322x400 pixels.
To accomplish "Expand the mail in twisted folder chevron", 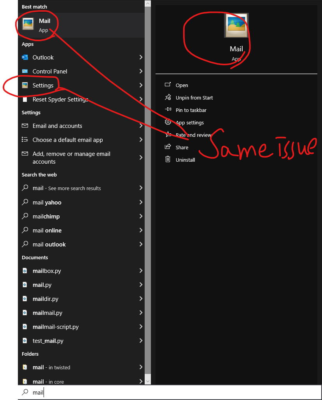I will pos(141,367).
